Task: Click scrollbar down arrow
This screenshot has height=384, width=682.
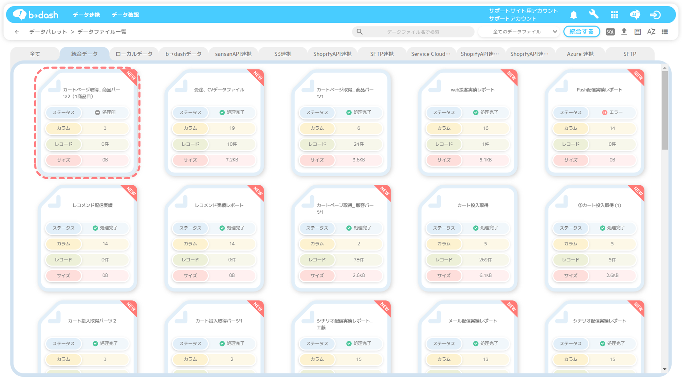Action: point(665,369)
